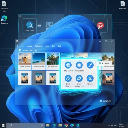
Task: Click the taskbar search magnifier
Action: tap(10, 125)
